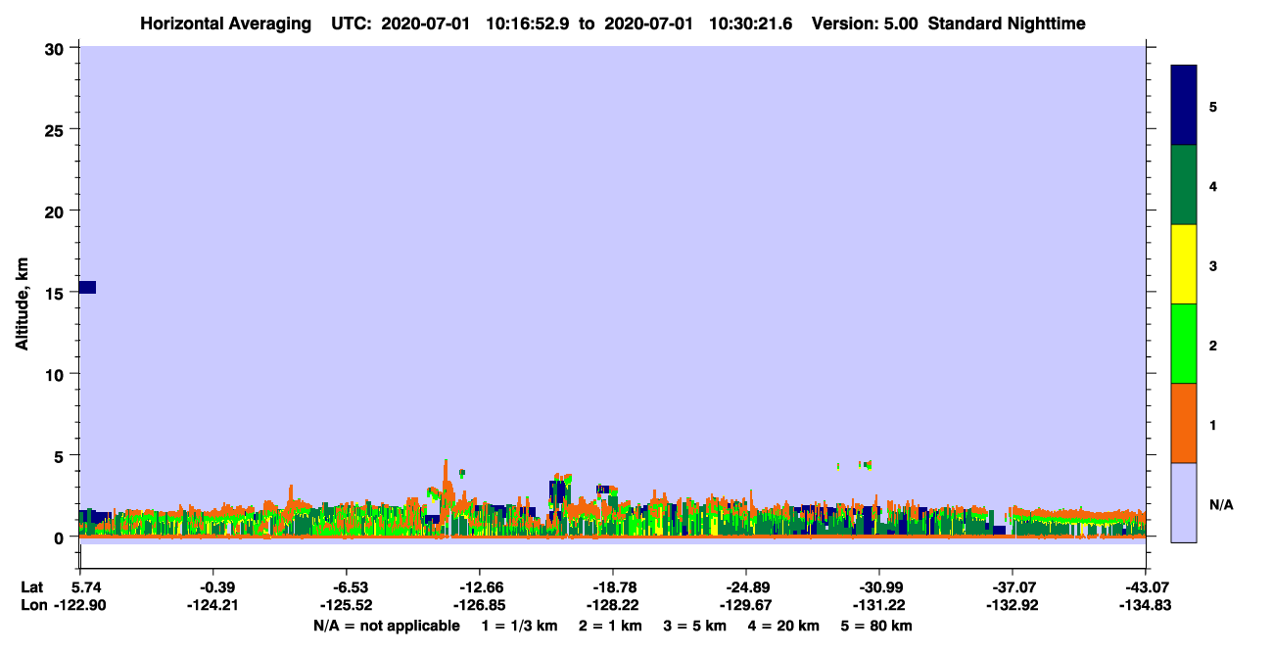The image size is (1273, 653).
Task: Click the latitude value -12.66
Action: point(479,587)
